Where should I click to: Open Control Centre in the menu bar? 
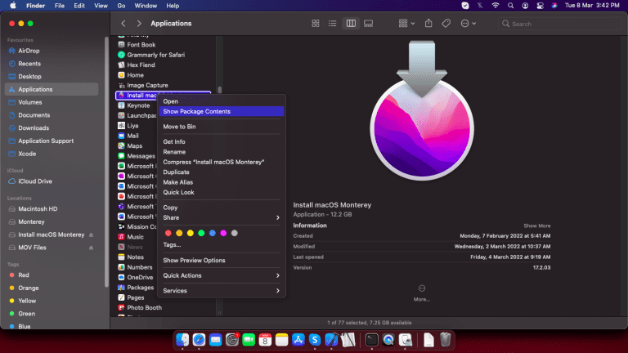540,6
